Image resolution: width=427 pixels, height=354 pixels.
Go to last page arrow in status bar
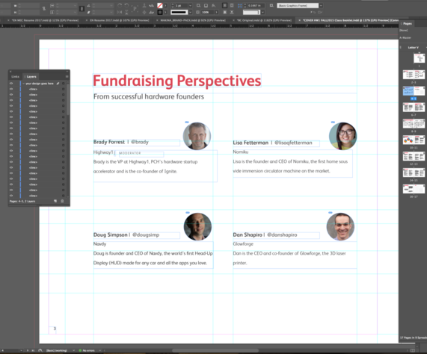tap(33, 350)
